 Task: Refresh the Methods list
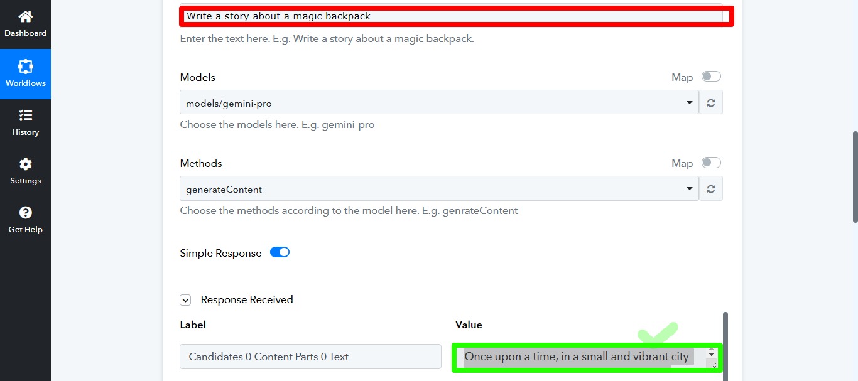click(x=711, y=189)
